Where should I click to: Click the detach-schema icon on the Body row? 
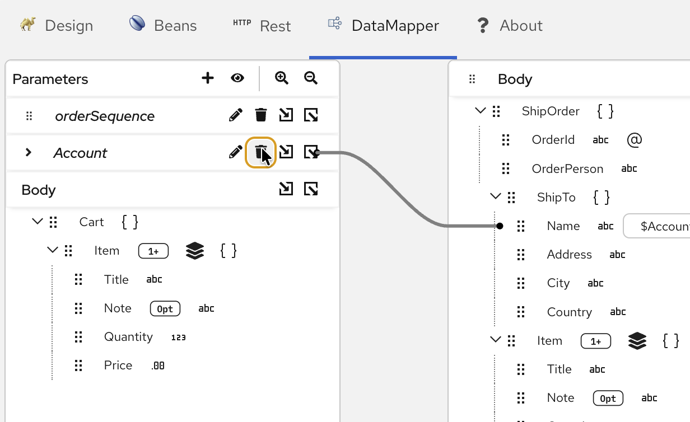click(311, 189)
